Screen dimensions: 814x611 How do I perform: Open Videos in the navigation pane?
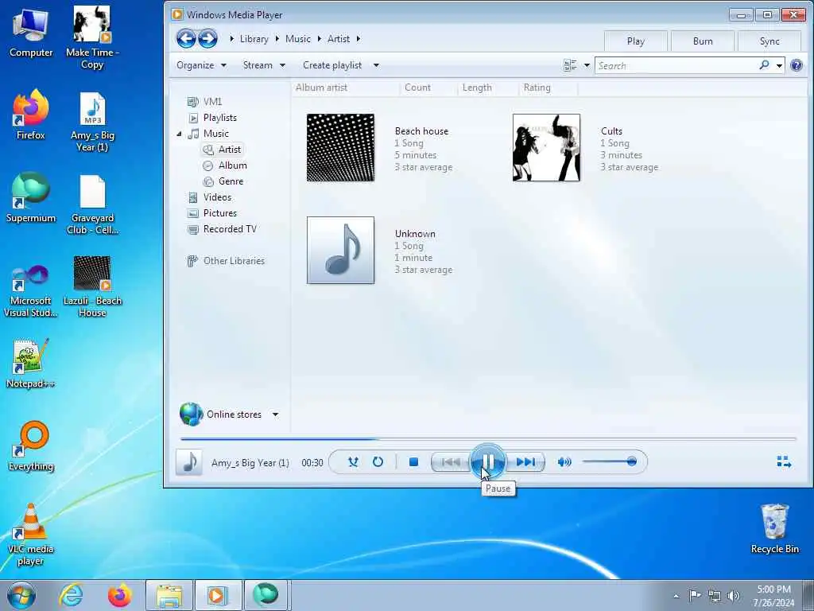pyautogui.click(x=217, y=197)
